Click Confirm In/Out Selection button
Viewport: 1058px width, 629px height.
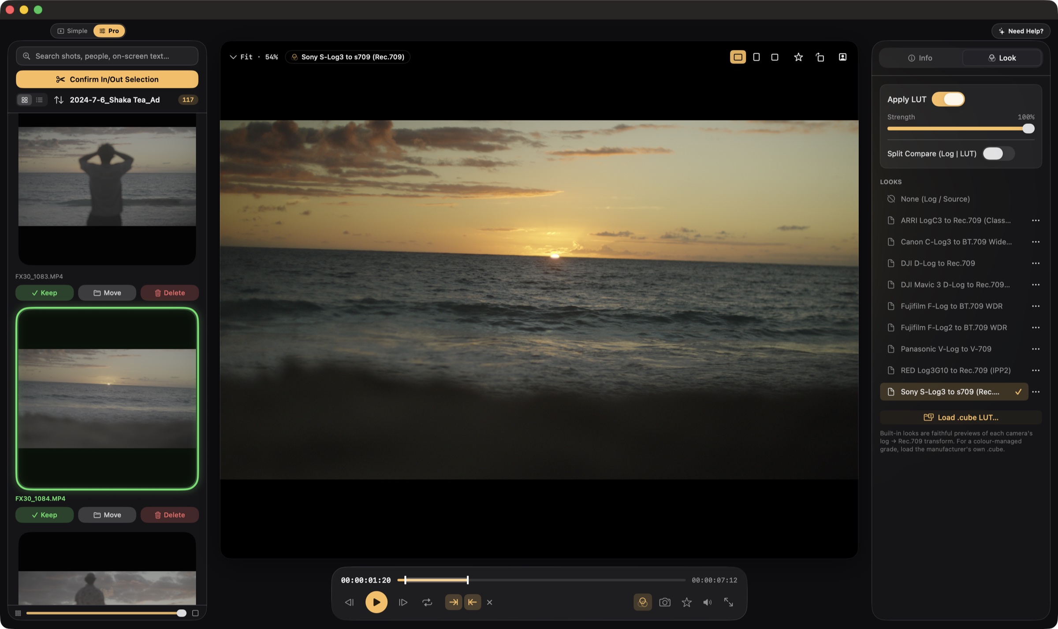(107, 79)
